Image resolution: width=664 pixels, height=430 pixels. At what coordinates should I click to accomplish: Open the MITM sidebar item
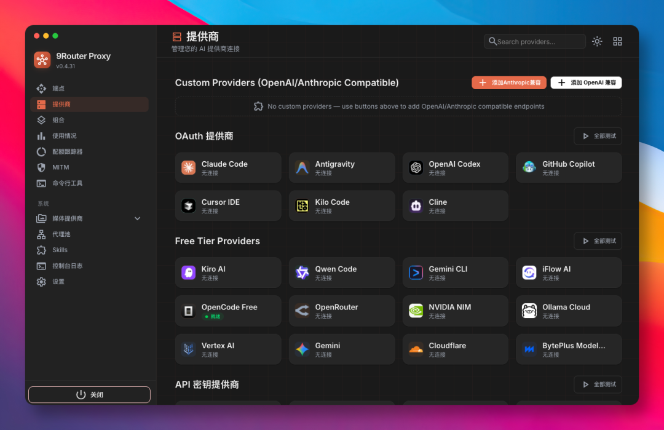[x=89, y=167]
